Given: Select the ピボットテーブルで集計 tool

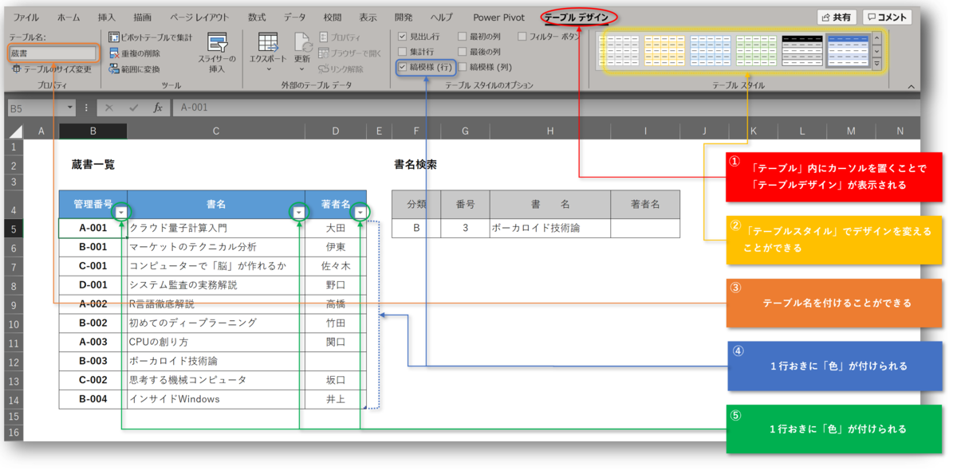Looking at the screenshot, I should 151,37.
